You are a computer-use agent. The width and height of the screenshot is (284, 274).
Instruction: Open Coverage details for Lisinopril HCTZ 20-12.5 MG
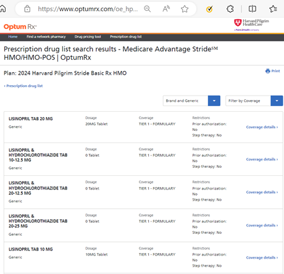point(262,192)
